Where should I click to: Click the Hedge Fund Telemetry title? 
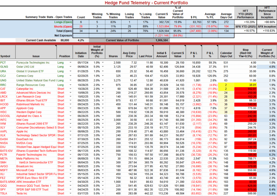pyautogui.click(x=138, y=3)
